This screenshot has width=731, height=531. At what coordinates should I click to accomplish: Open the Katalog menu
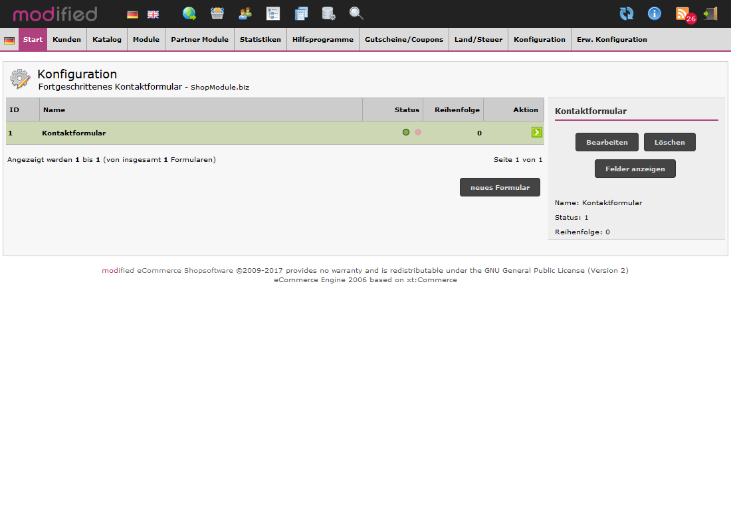pyautogui.click(x=107, y=39)
